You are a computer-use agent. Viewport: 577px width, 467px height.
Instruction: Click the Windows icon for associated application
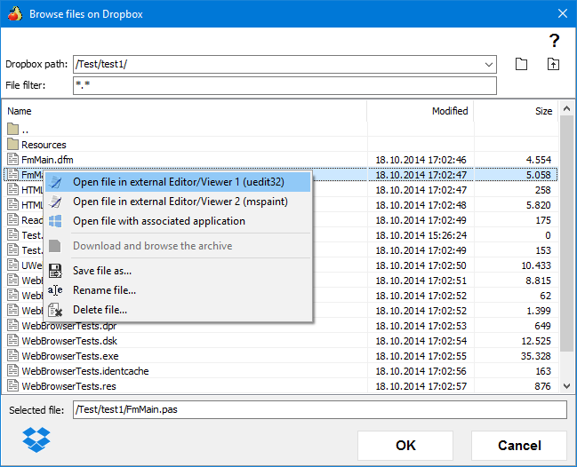[x=55, y=221]
